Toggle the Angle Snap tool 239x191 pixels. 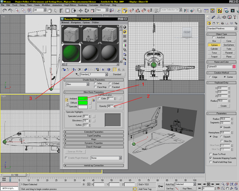point(138,10)
